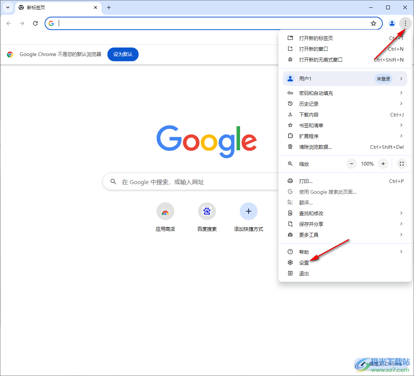Viewport: 414px width, 376px height.
Task: Choose 打印... menu entry
Action: [345, 181]
